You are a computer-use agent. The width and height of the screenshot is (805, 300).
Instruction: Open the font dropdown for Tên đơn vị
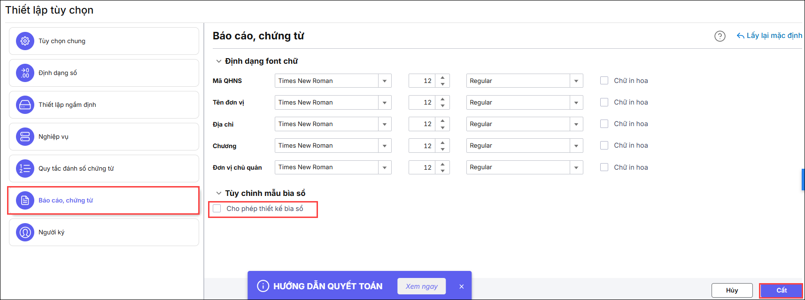point(385,103)
